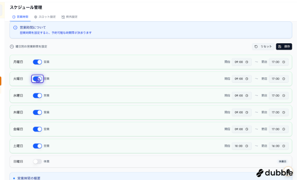
Task: Edit Friday opening time 09:00 field
Action: [242, 129]
